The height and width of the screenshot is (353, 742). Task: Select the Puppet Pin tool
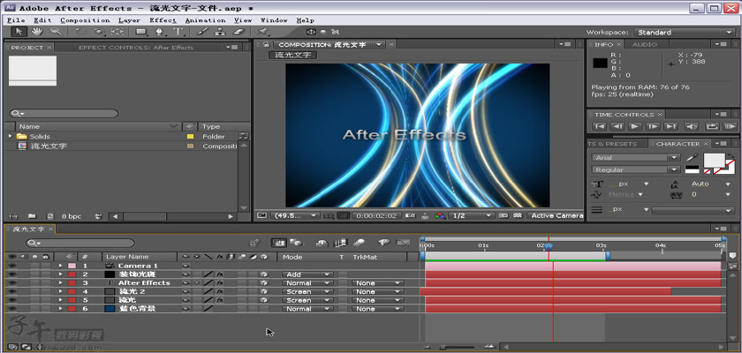[263, 32]
